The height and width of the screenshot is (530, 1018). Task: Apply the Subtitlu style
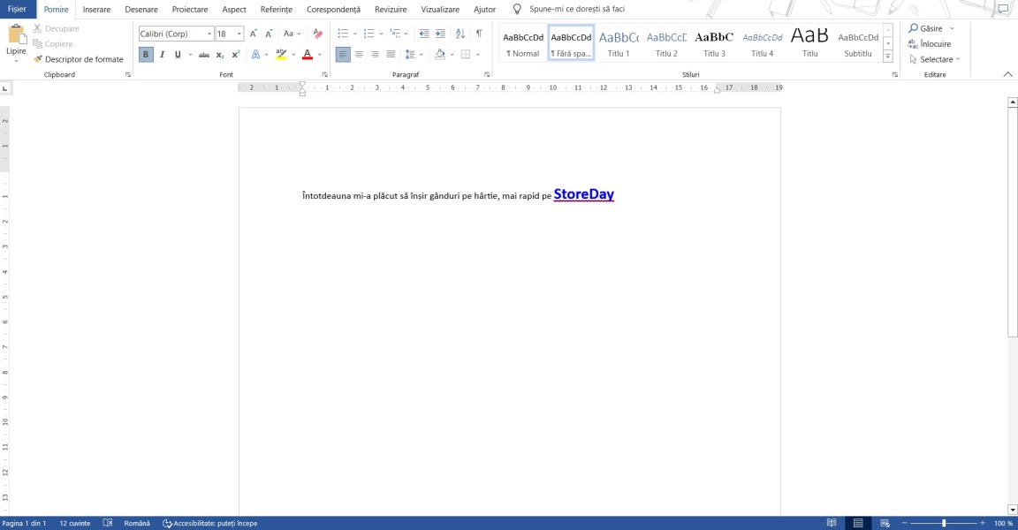click(x=858, y=43)
